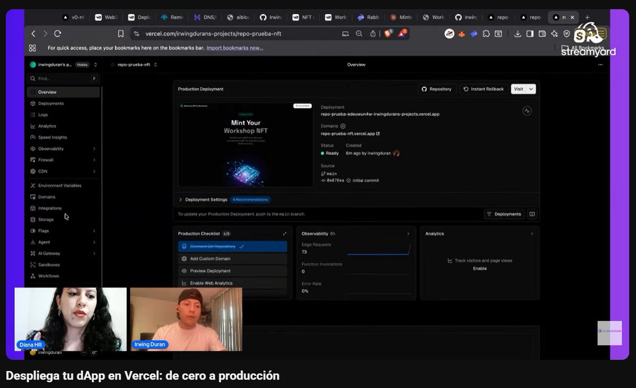The width and height of the screenshot is (636, 388).
Task: Click Import bookmarks now link
Action: [234, 48]
